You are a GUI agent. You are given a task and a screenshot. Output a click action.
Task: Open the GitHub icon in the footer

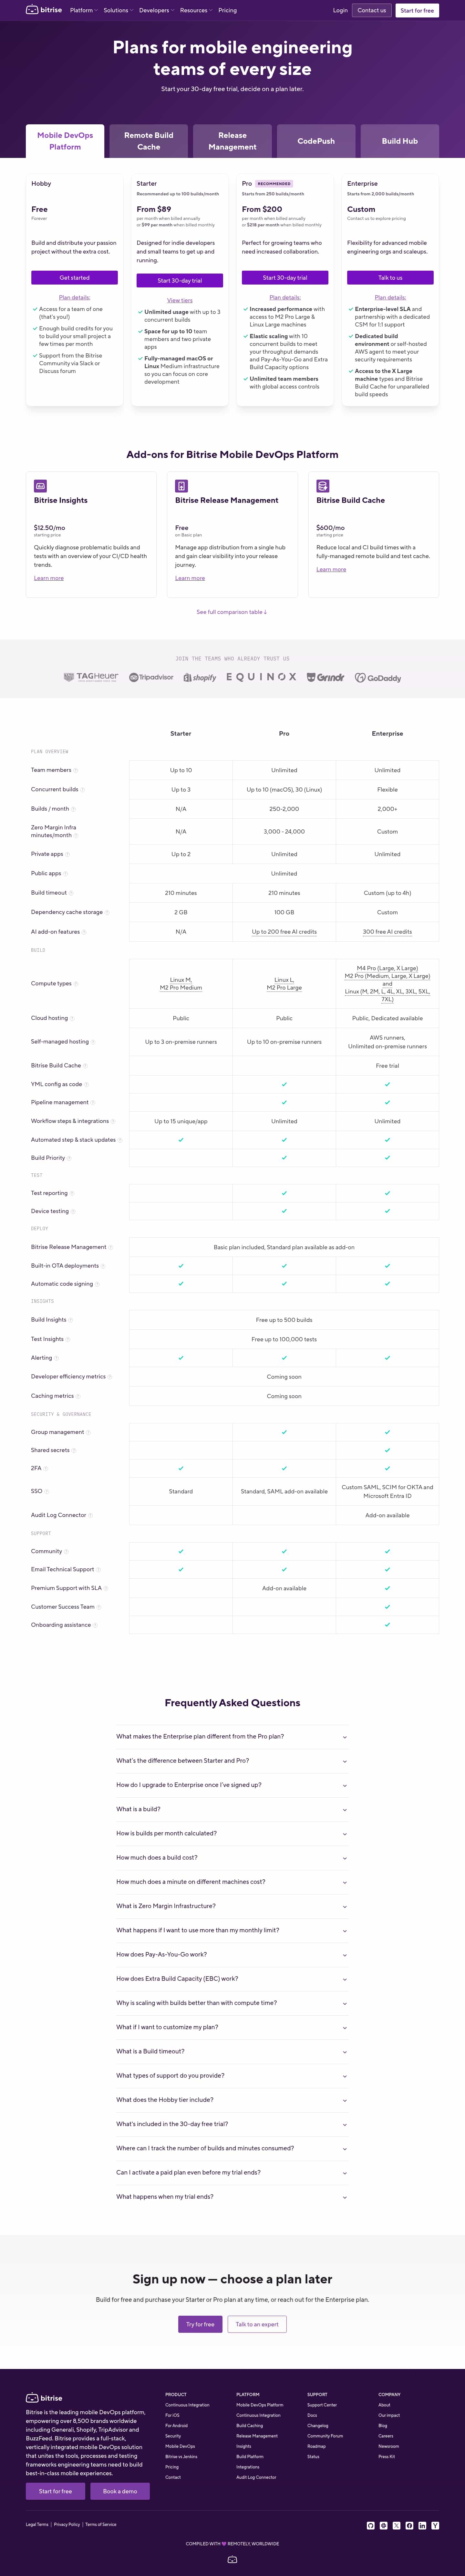(371, 2526)
